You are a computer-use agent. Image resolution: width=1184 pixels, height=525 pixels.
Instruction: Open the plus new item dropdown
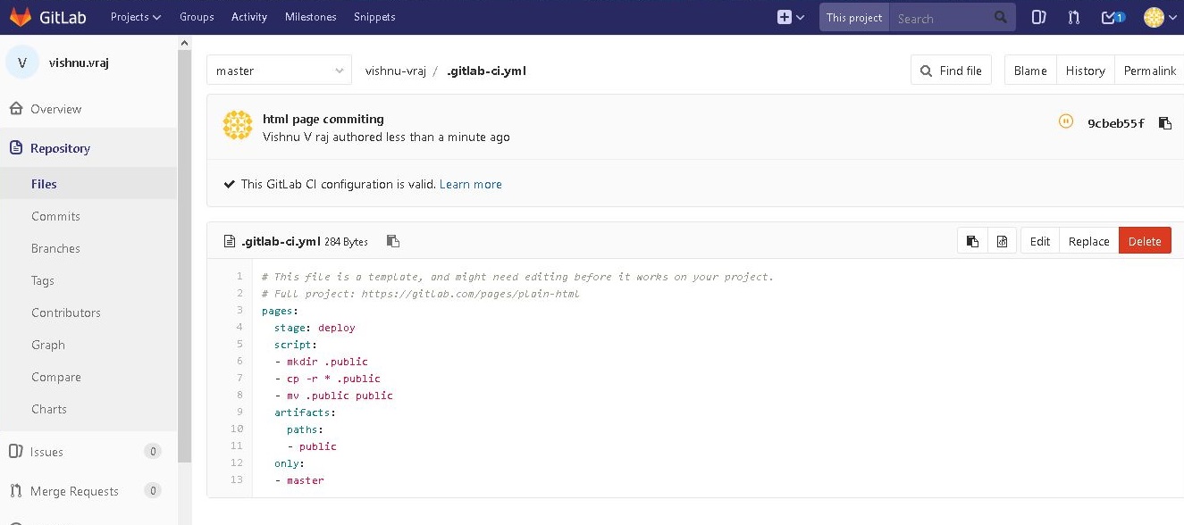[x=790, y=17]
